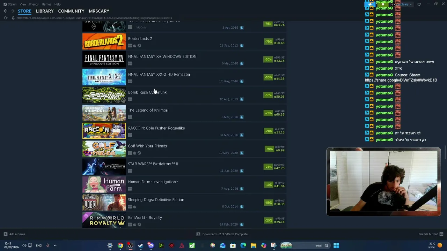Open Downloads status text

(x=225, y=234)
